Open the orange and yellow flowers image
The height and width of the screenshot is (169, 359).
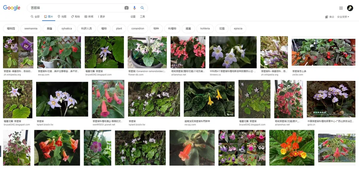pos(292,148)
